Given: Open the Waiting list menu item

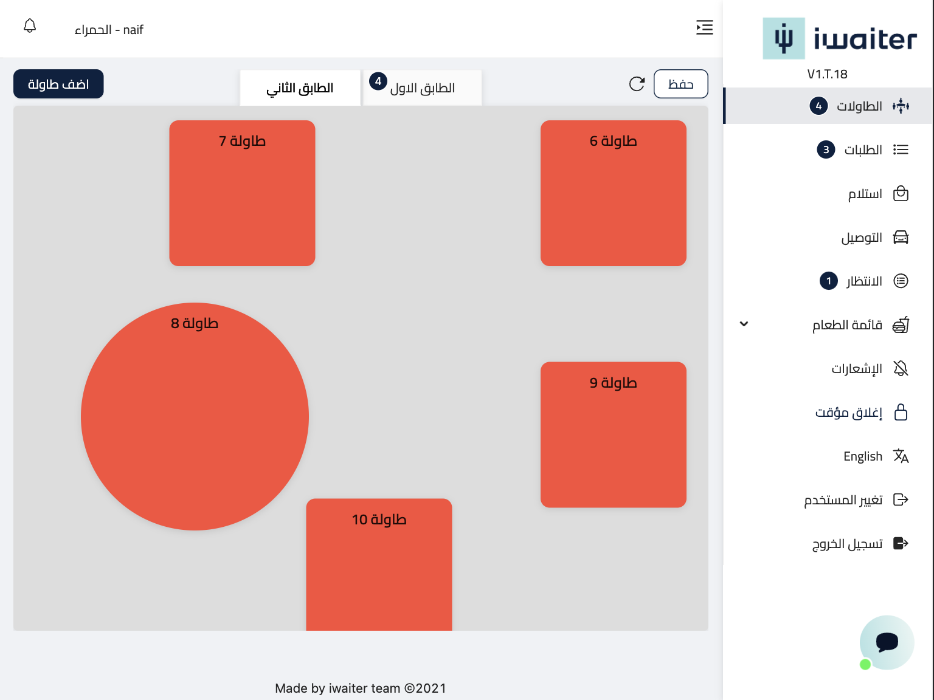Looking at the screenshot, I should [863, 281].
